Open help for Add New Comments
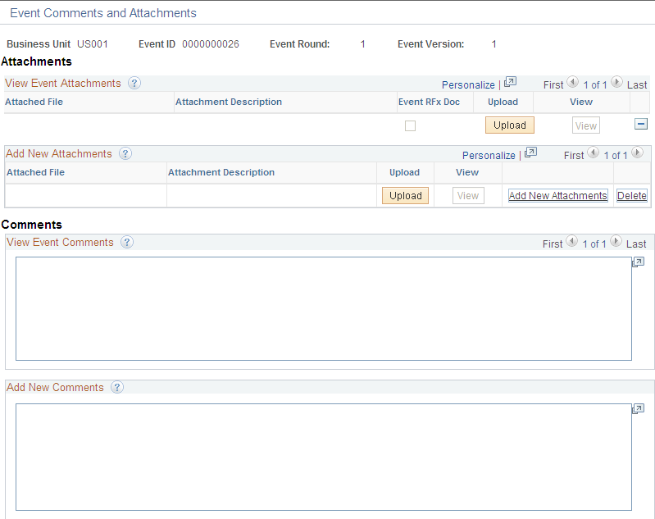The height and width of the screenshot is (519, 655). click(x=117, y=387)
